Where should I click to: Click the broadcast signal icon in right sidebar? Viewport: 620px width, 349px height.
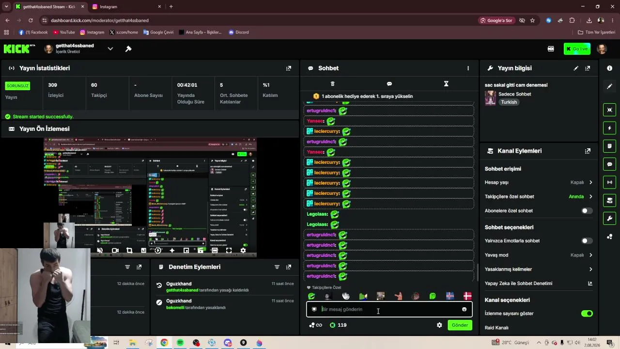609,182
